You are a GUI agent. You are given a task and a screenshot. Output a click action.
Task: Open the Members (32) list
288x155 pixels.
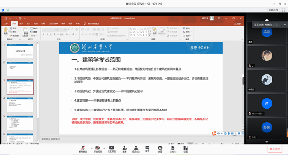click(x=136, y=149)
